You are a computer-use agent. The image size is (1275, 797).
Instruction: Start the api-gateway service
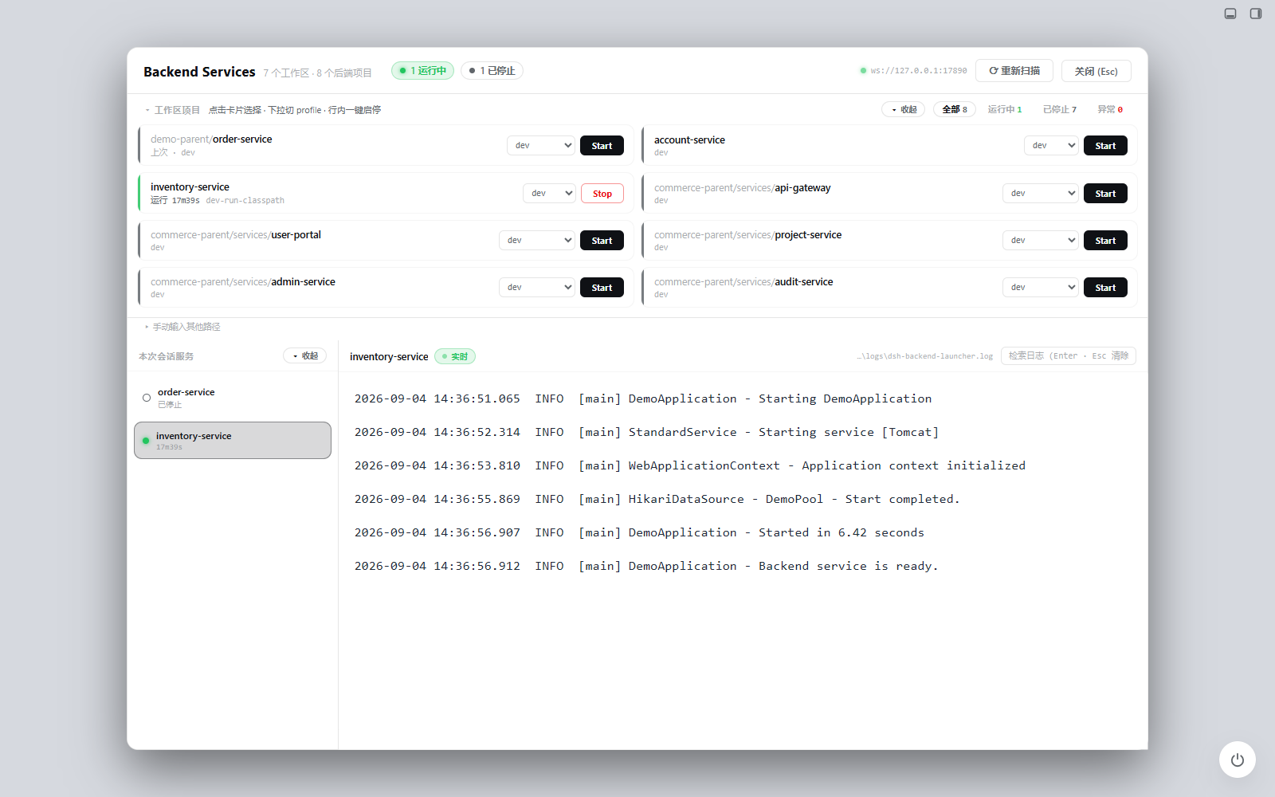(1105, 194)
